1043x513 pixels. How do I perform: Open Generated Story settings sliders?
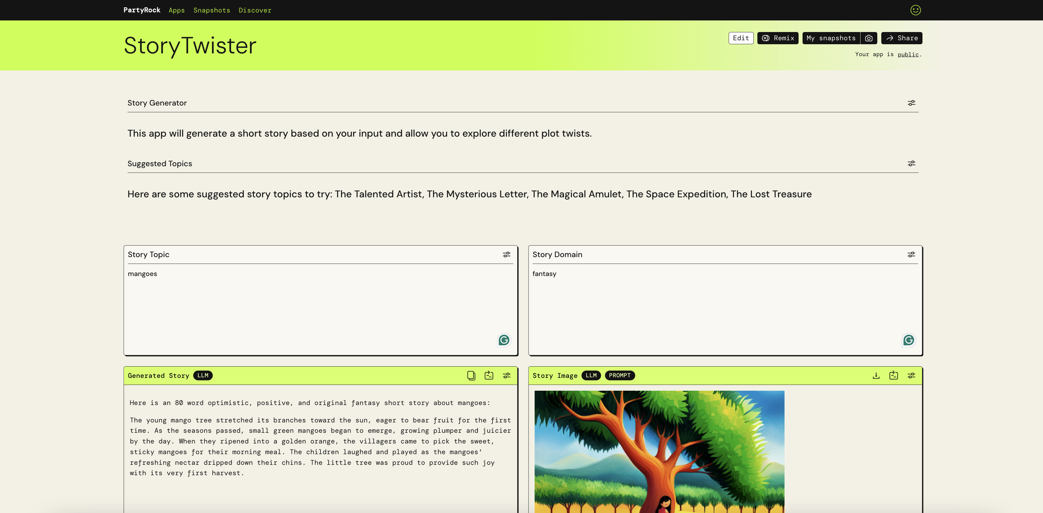coord(507,375)
